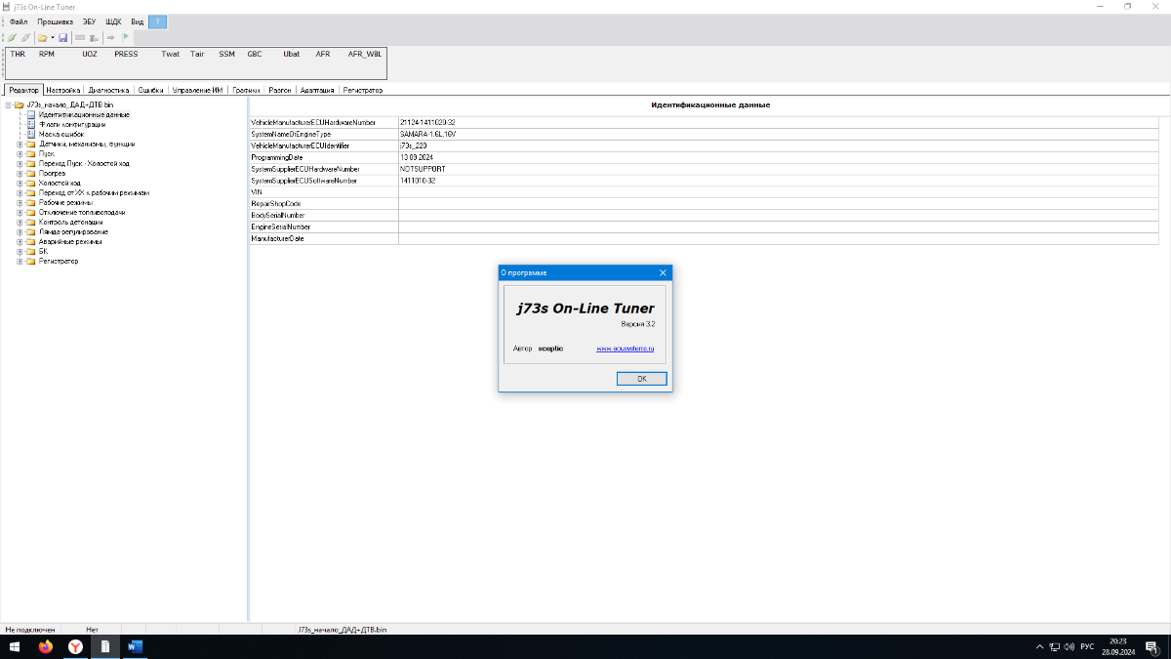
Task: Click the grey right-arrow toolbar icon
Action: pos(111,37)
